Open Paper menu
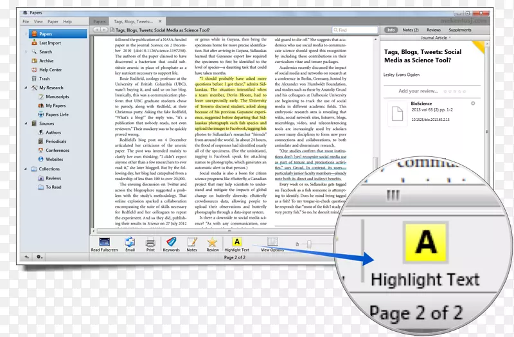 53,22
